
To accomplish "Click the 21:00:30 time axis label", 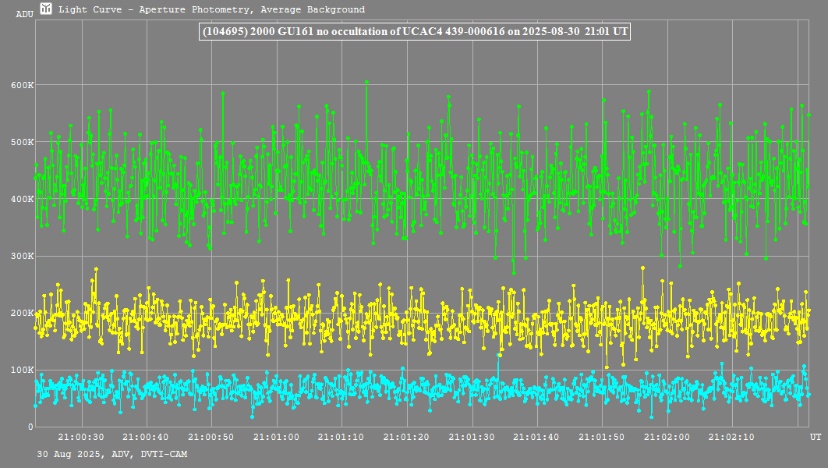I will tap(82, 437).
